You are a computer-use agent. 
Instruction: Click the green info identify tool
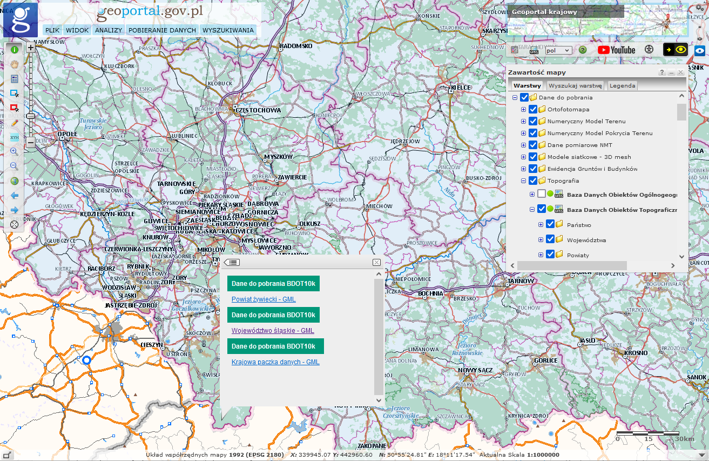(x=15, y=49)
